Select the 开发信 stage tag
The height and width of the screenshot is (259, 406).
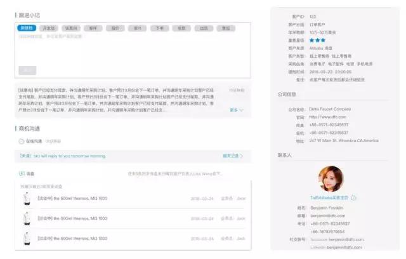click(49, 28)
